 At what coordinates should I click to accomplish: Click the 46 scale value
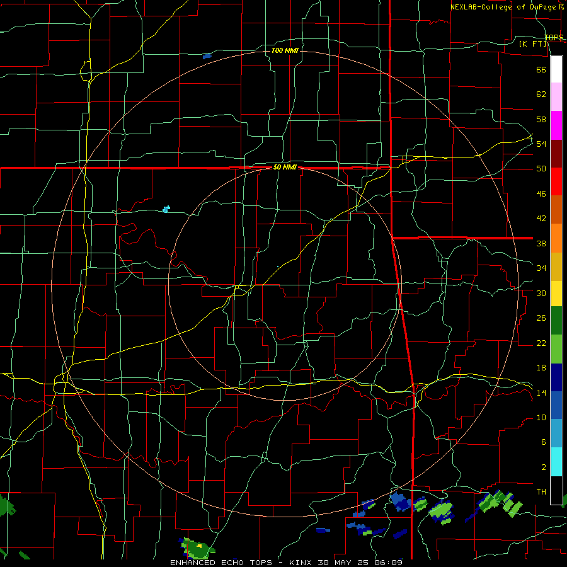541,194
